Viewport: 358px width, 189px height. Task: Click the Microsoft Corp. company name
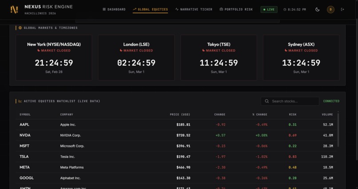(x=72, y=146)
